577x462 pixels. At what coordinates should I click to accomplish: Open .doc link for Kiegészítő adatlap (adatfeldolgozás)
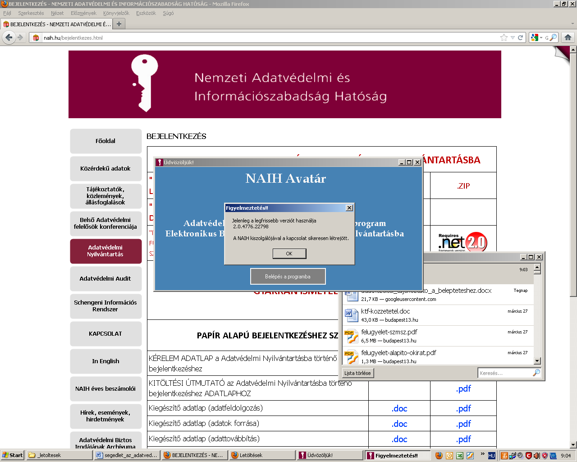click(x=399, y=409)
